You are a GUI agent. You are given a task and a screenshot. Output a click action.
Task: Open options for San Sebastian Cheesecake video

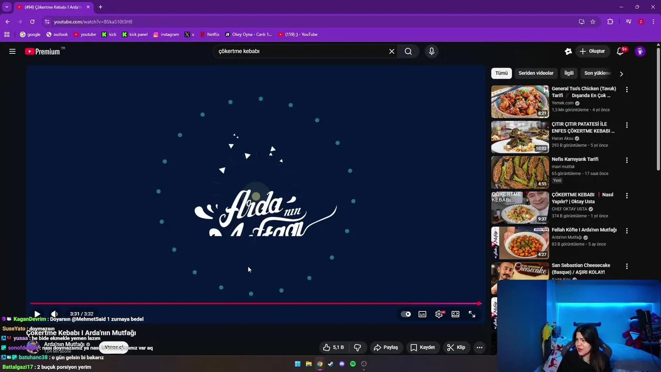click(x=627, y=266)
